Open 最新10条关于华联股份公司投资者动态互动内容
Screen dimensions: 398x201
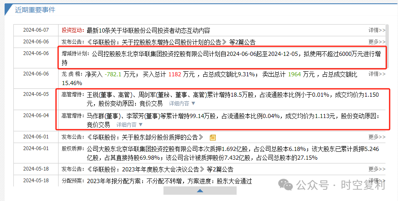coord(148,30)
